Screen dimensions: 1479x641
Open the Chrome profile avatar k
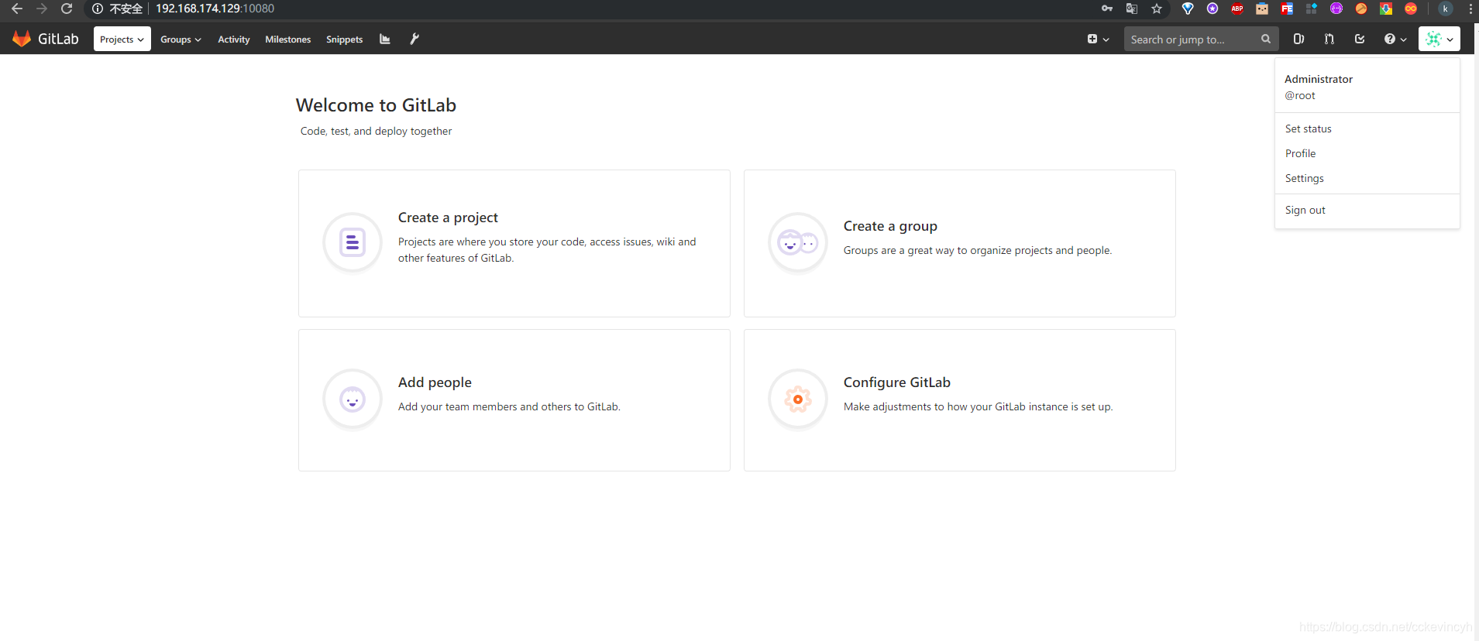click(1446, 9)
